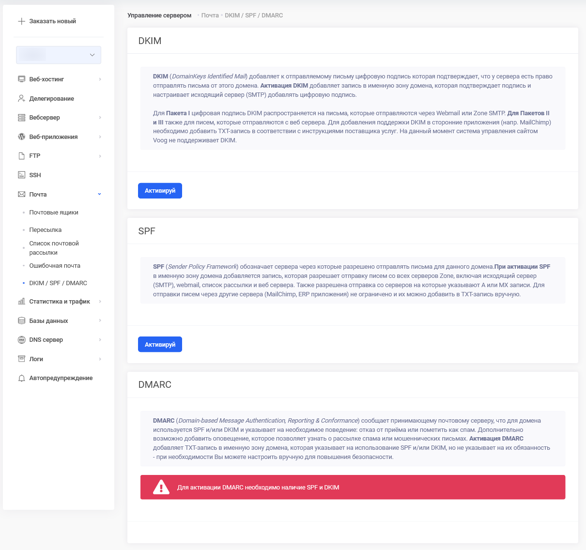Click the Делегирование user icon
This screenshot has height=550, width=586.
(21, 98)
